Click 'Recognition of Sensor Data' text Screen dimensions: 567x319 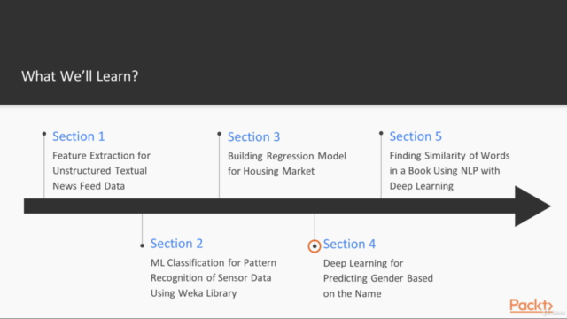point(211,277)
